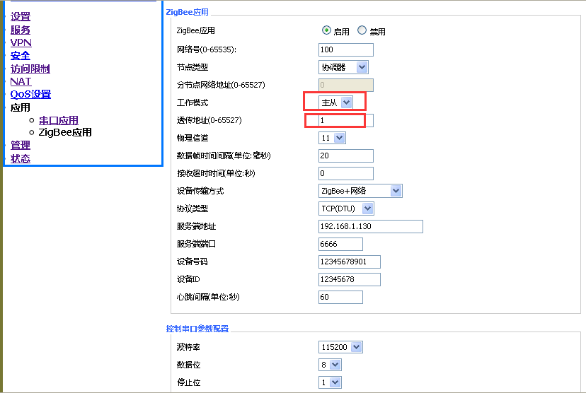586x393 pixels.
Task: Click the 服务端地址 field 192.168.1.130
Action: 371,226
